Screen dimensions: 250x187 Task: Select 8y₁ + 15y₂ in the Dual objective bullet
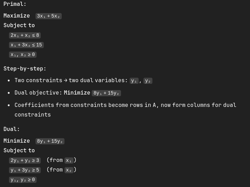(x=106, y=93)
